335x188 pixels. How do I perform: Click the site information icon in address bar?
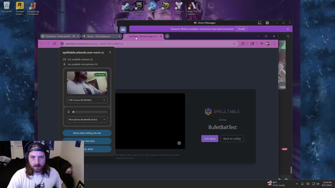pos(62,44)
